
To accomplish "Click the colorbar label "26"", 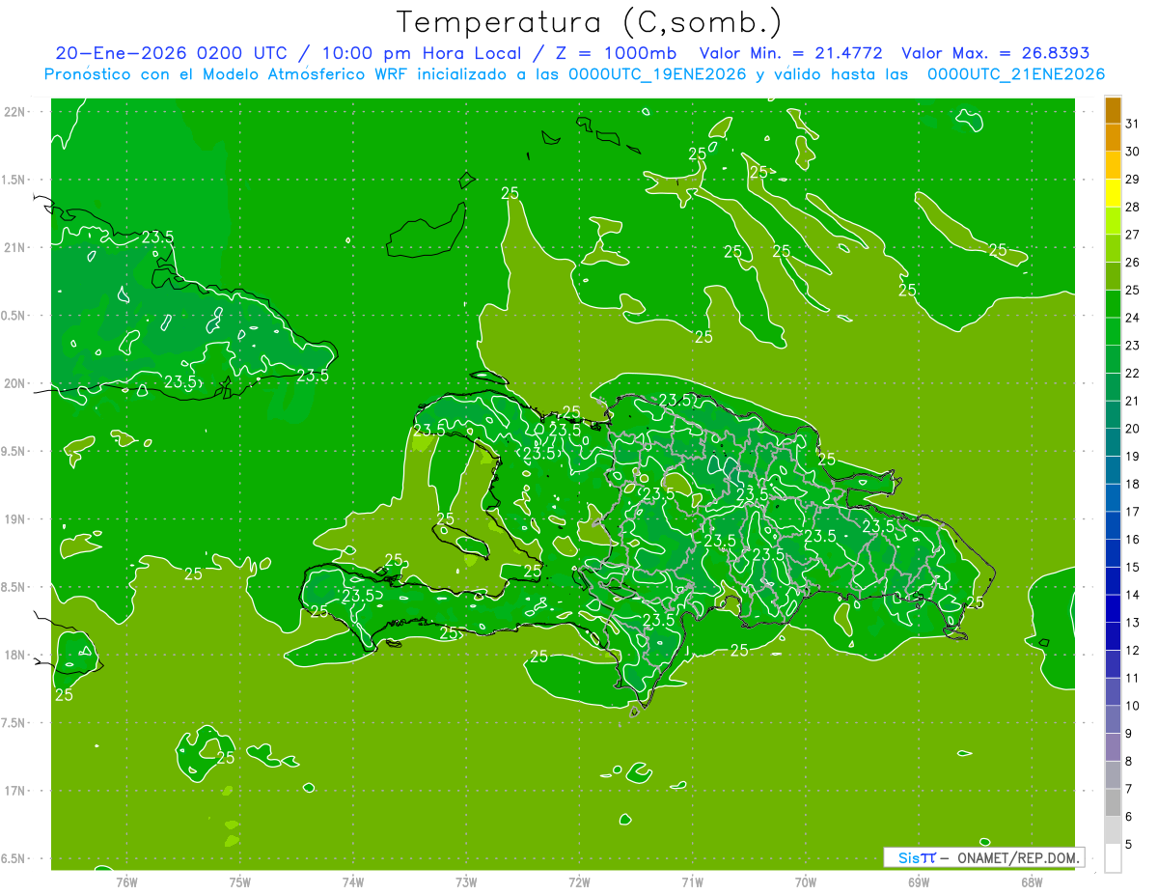I will tap(1133, 263).
